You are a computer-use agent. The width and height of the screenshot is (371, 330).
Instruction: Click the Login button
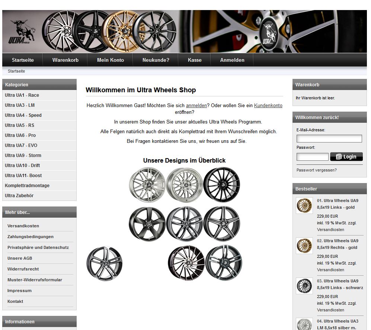(x=346, y=157)
